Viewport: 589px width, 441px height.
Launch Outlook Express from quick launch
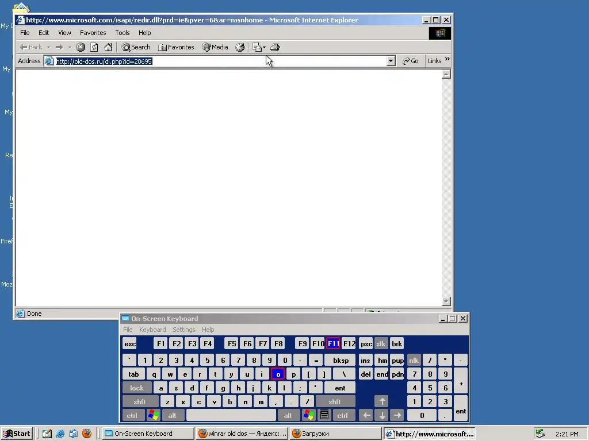(73, 434)
